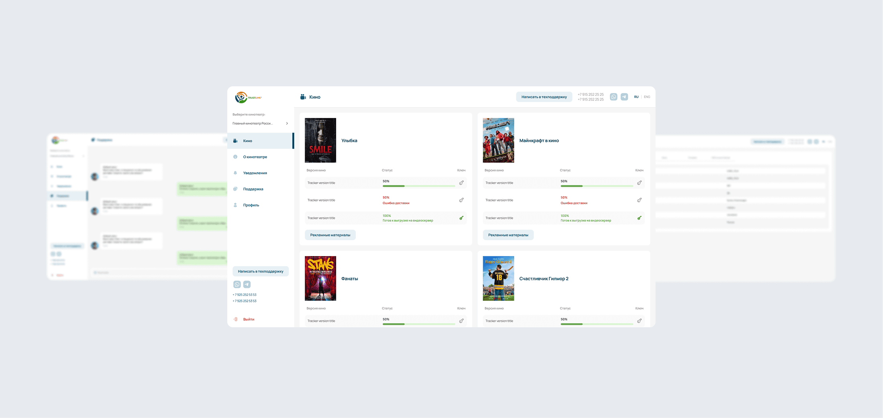Click the Фанаты film title
Viewport: 883px width, 418px height.
(350, 279)
